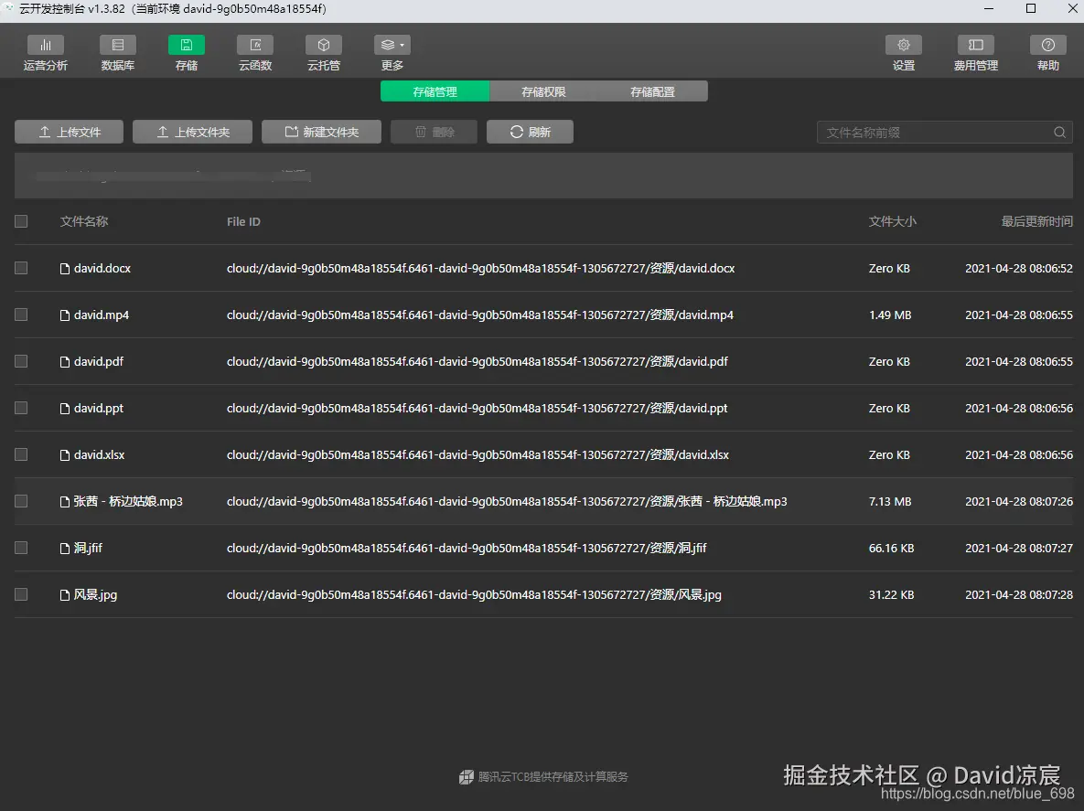Click the 上传文件 upload file button
Screen dimensions: 1084x811
pyautogui.click(x=69, y=131)
